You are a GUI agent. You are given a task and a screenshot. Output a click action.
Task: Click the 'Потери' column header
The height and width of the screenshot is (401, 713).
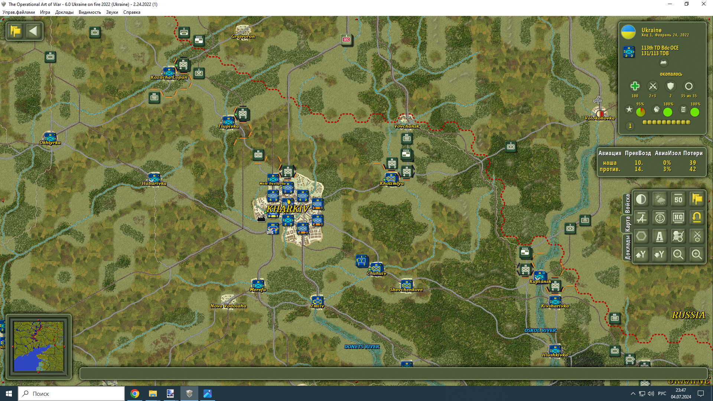coord(693,153)
